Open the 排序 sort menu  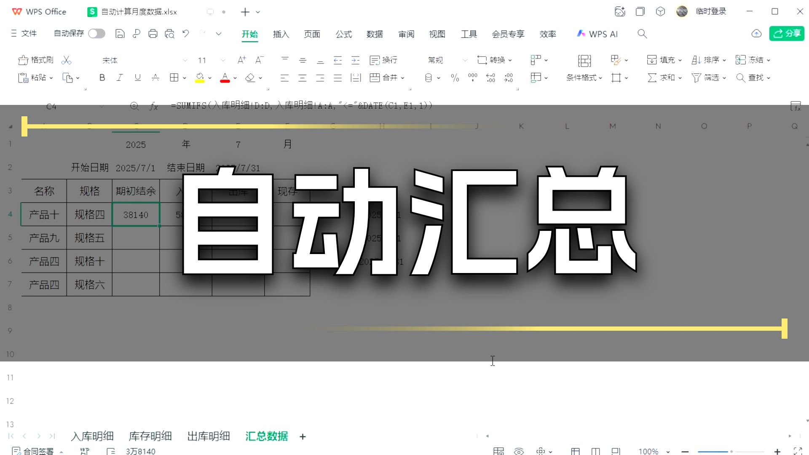(709, 60)
